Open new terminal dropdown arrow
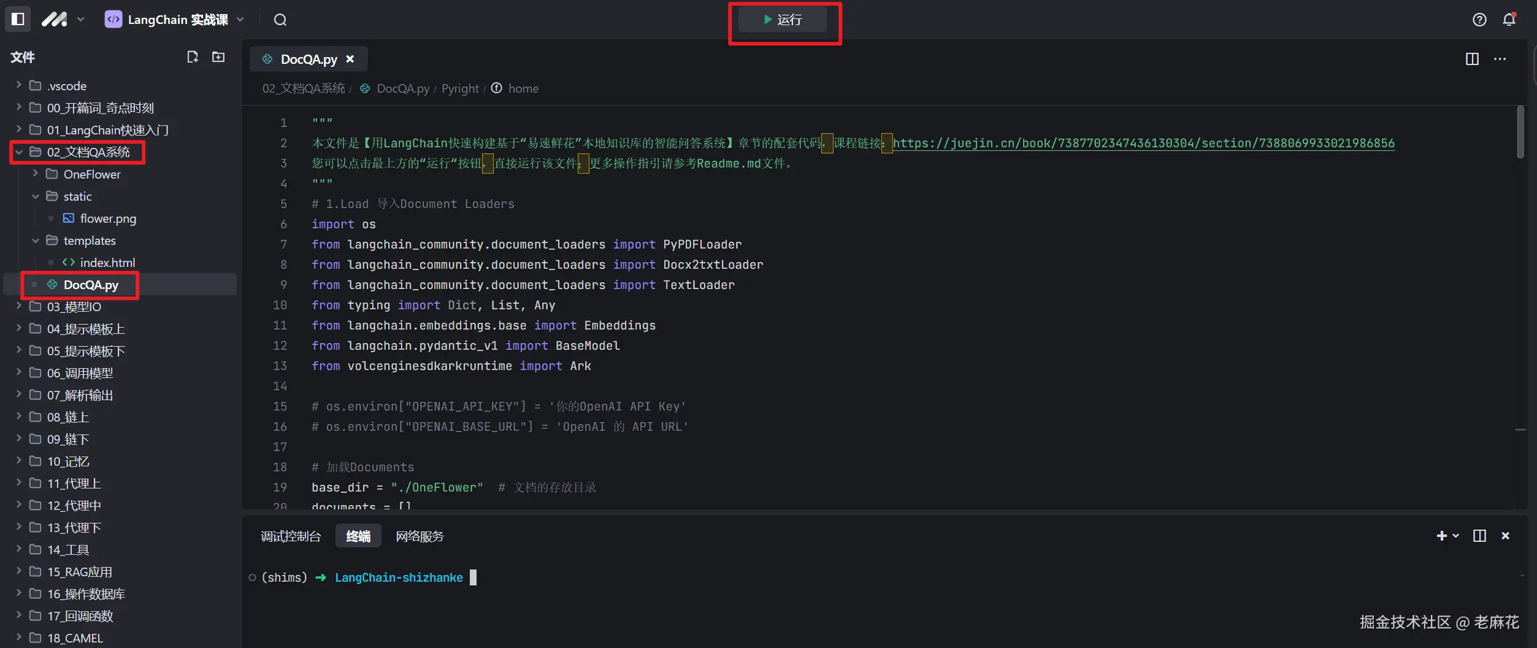The height and width of the screenshot is (648, 1537). 1455,536
